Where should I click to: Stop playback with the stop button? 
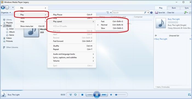click(x=82, y=95)
